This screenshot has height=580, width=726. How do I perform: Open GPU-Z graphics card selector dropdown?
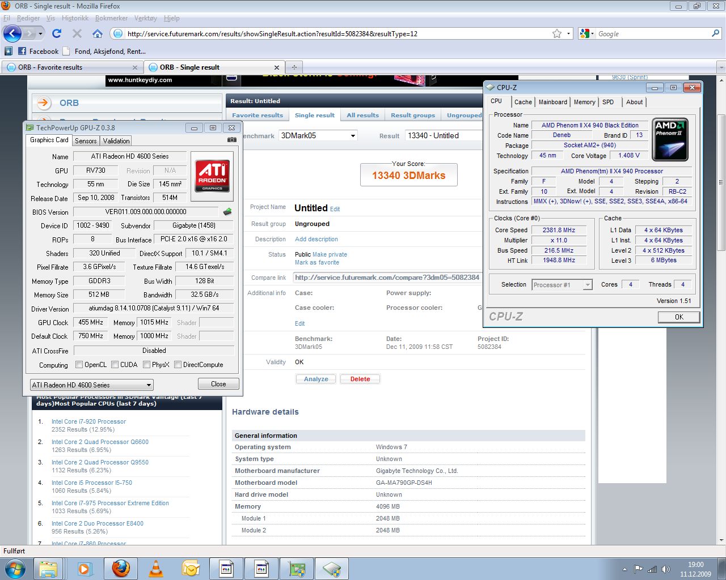92,385
